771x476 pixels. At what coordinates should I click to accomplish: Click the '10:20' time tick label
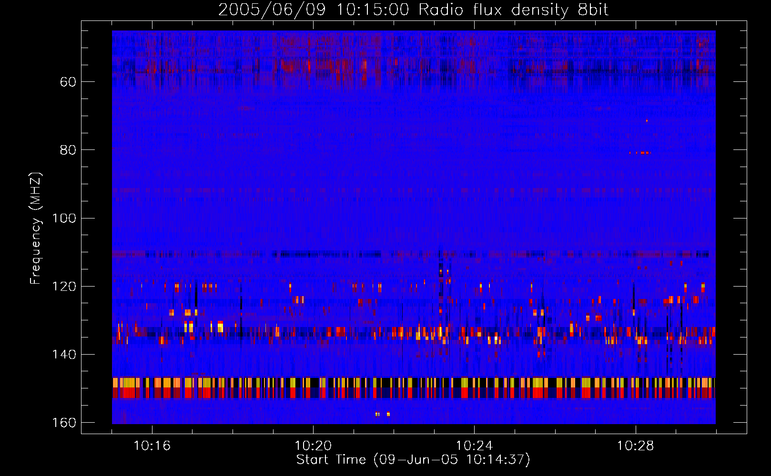tap(313, 446)
